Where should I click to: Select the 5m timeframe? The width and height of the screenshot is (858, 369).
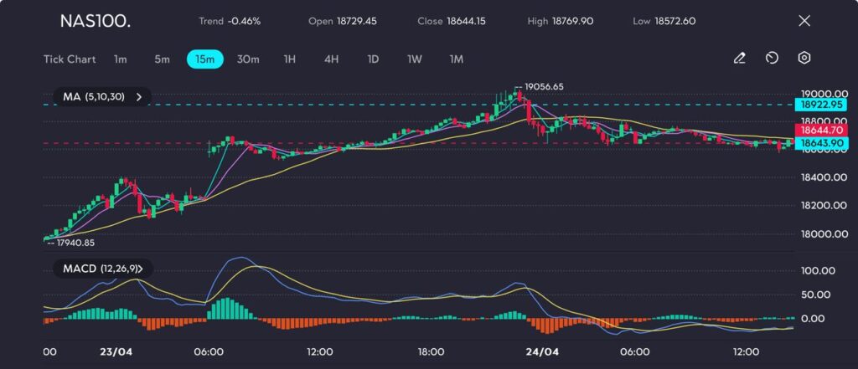(162, 59)
